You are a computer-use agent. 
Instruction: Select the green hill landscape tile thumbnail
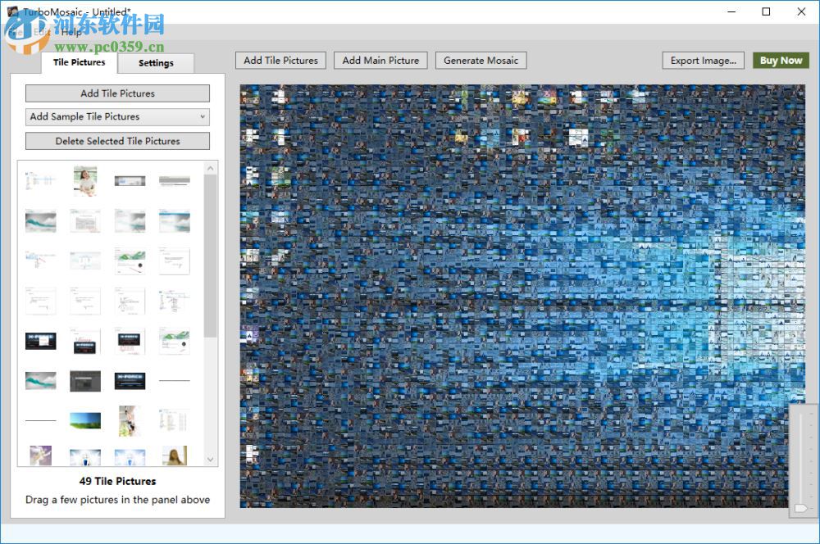pyautogui.click(x=85, y=420)
